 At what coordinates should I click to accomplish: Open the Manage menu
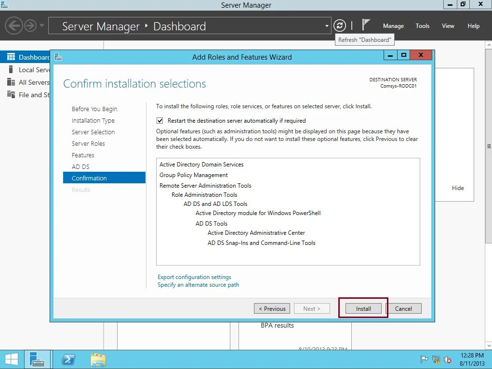coord(393,26)
